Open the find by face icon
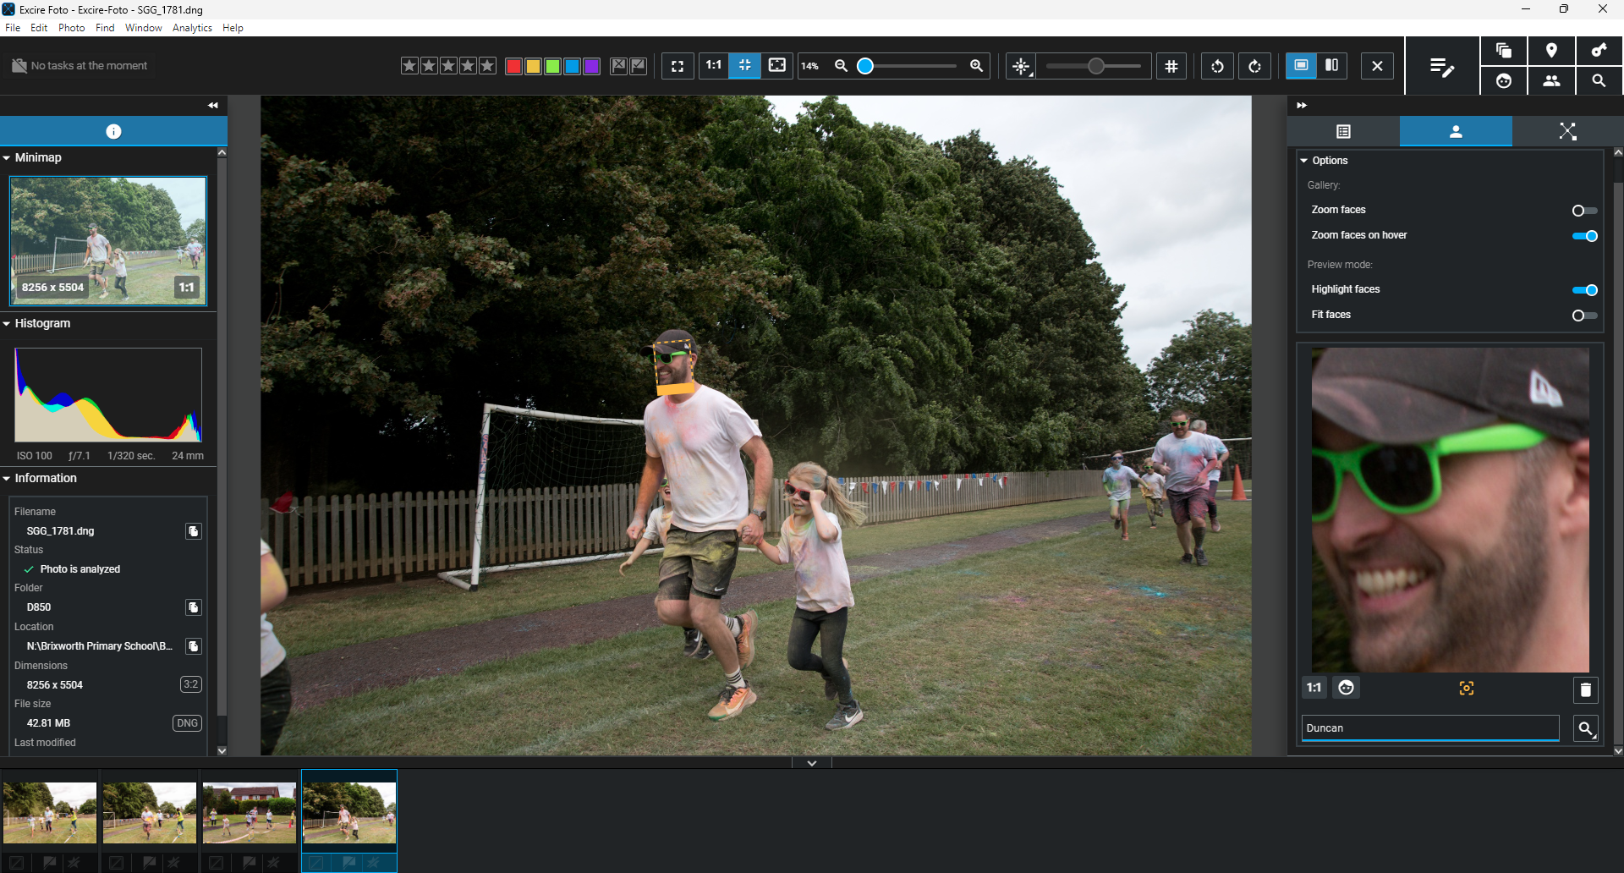The width and height of the screenshot is (1624, 873). 1504,81
